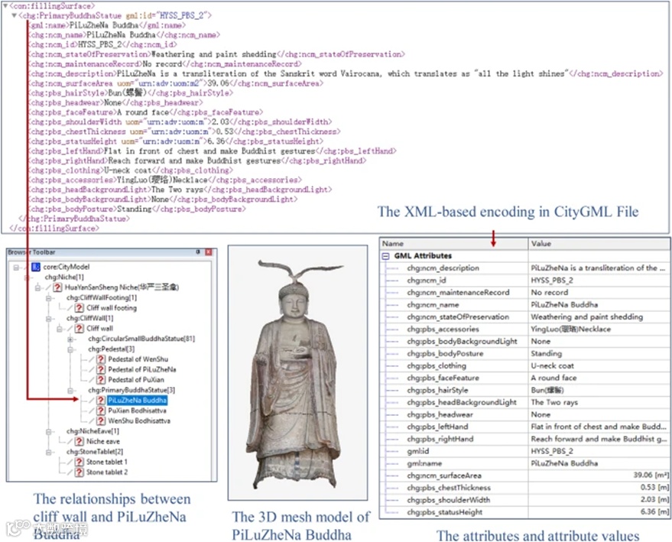Click the 6.36 [m] status height value
Image resolution: width=672 pixels, height=542 pixels.
[654, 512]
